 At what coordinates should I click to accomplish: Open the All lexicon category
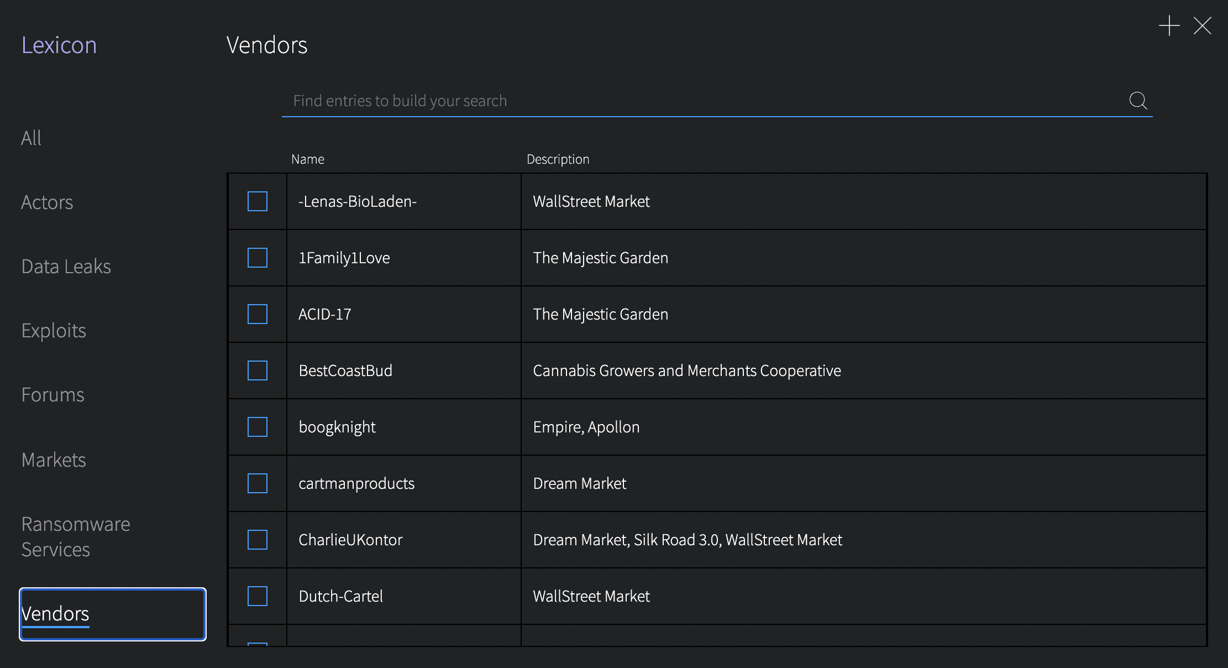(32, 138)
